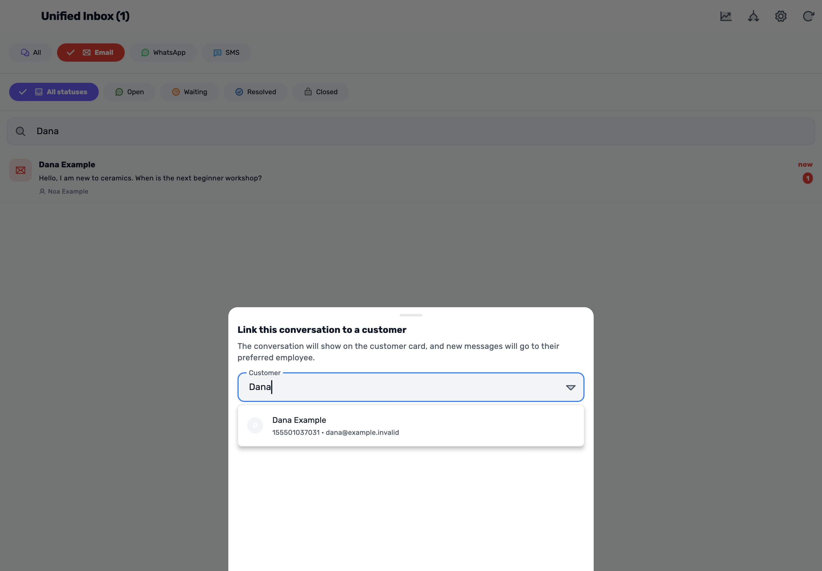The height and width of the screenshot is (571, 822).
Task: Select All statuses filter chip
Action: click(54, 92)
